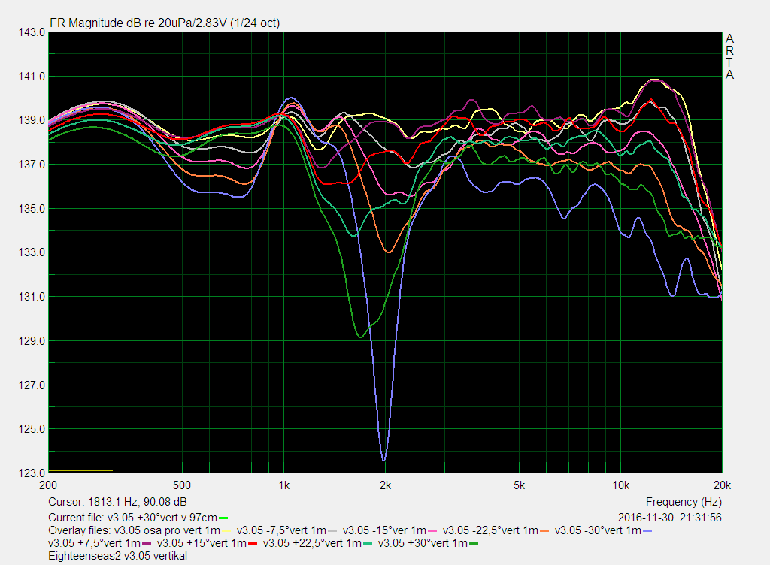Click the 139.0 y-axis label
Viewport: 770px width, 565px height.
point(32,121)
